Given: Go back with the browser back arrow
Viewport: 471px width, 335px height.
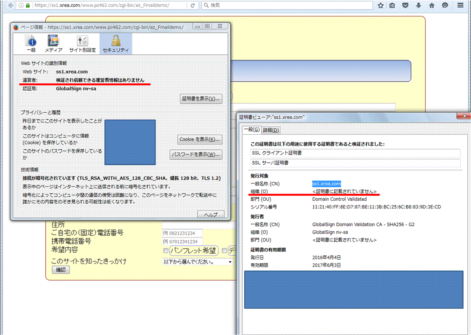Looking at the screenshot, I should click(11, 6).
